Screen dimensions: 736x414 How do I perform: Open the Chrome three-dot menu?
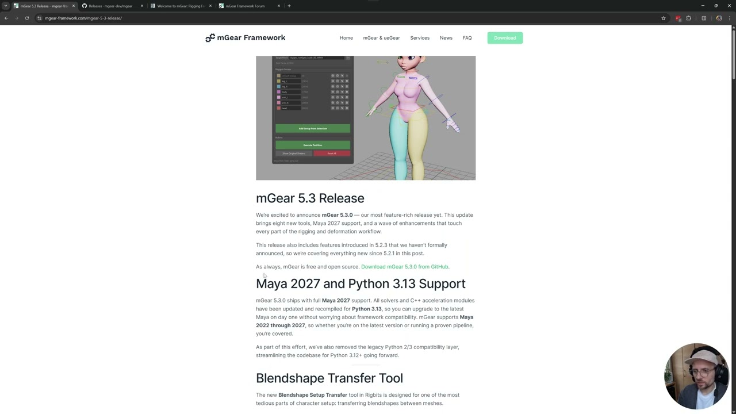point(730,18)
